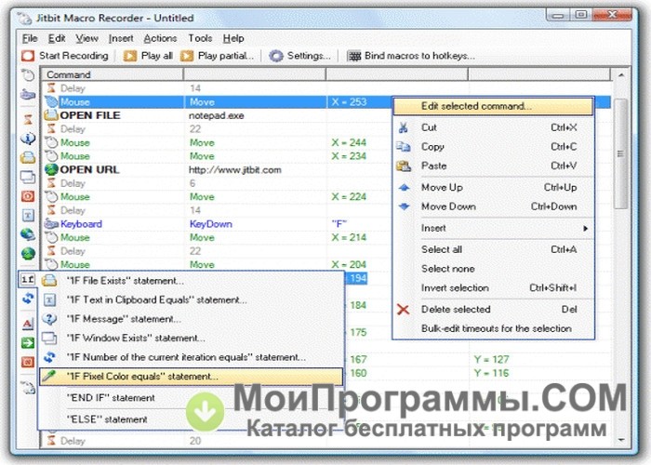Viewport: 651px width, 465px height.
Task: Select the Mouse Move X = 214 row
Action: (x=326, y=237)
